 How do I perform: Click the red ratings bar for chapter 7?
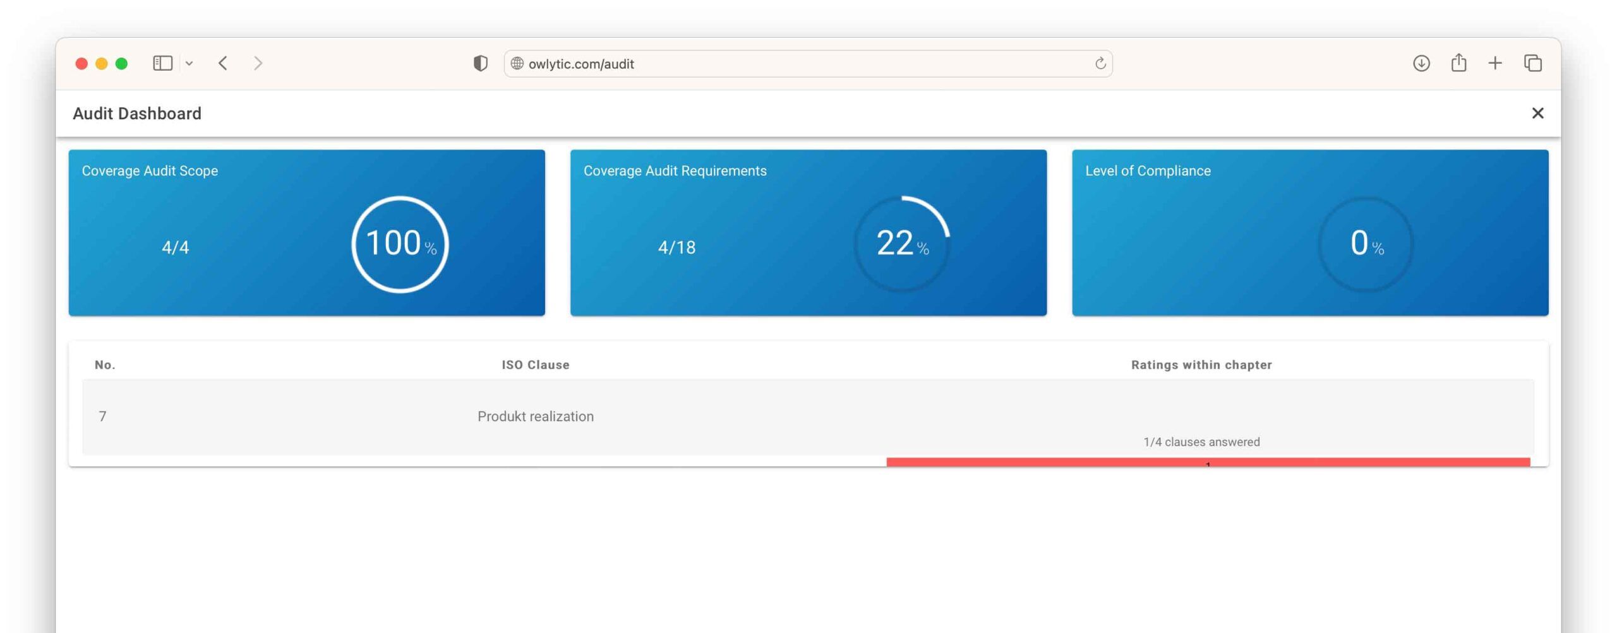[x=1208, y=462]
